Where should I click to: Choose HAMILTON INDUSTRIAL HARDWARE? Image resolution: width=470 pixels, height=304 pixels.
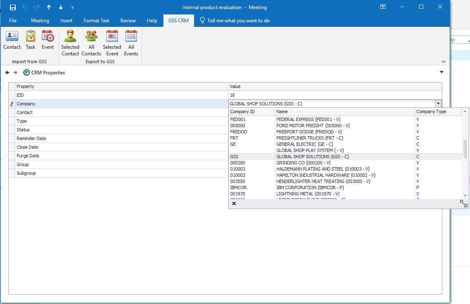(x=345, y=175)
